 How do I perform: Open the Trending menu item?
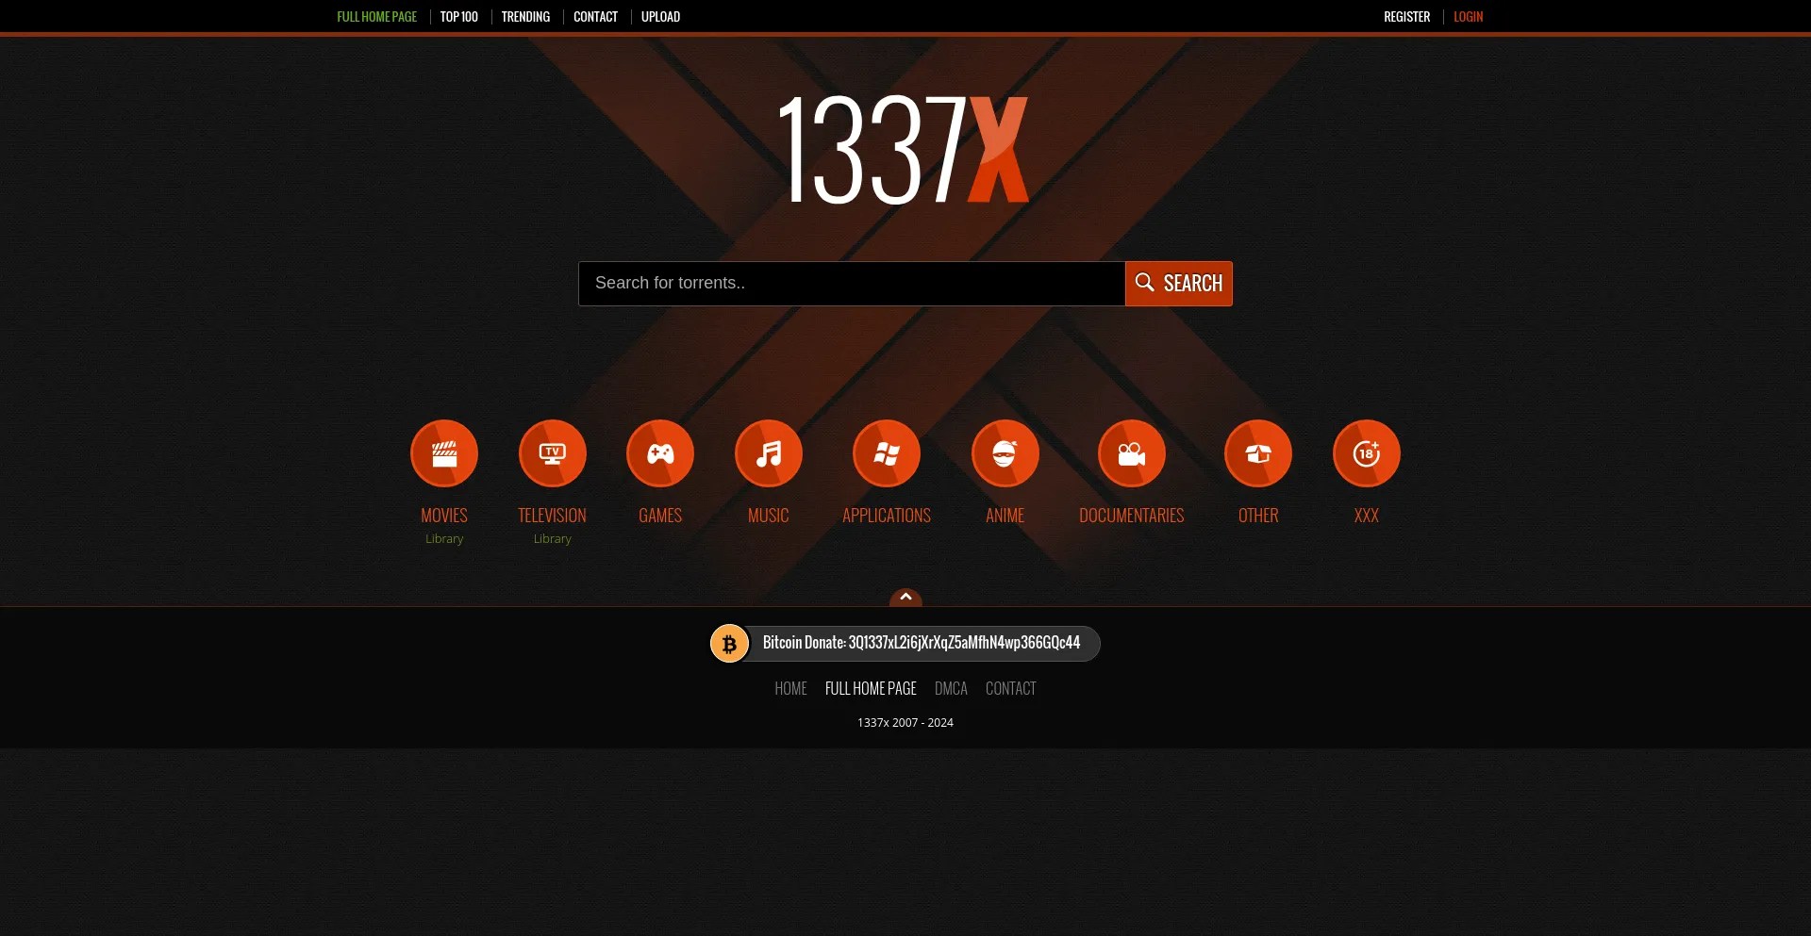pos(525,17)
